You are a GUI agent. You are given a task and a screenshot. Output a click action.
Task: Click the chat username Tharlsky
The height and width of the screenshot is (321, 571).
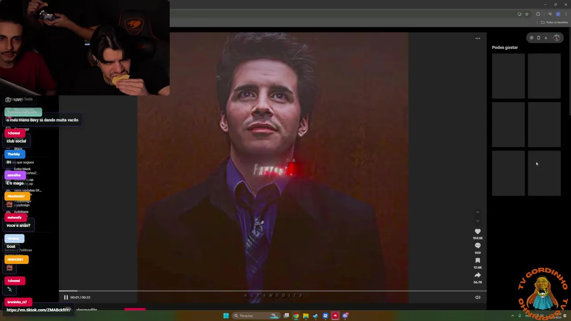pyautogui.click(x=14, y=154)
